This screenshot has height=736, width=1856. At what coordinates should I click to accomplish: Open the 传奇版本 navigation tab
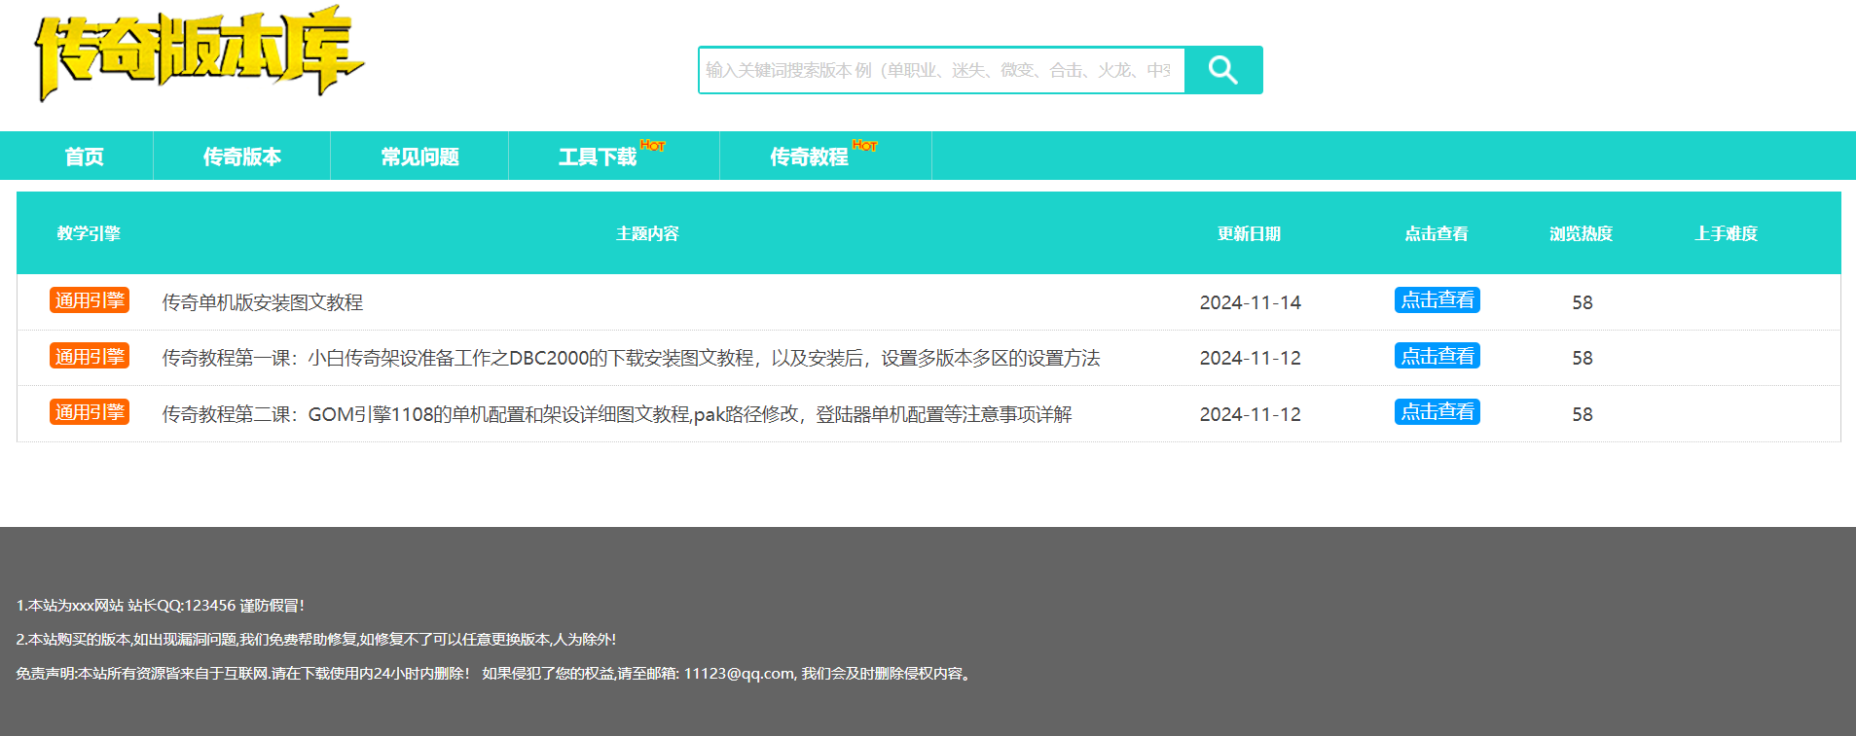pos(241,157)
